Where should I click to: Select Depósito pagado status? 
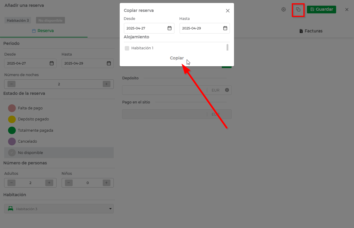[x=59, y=119]
